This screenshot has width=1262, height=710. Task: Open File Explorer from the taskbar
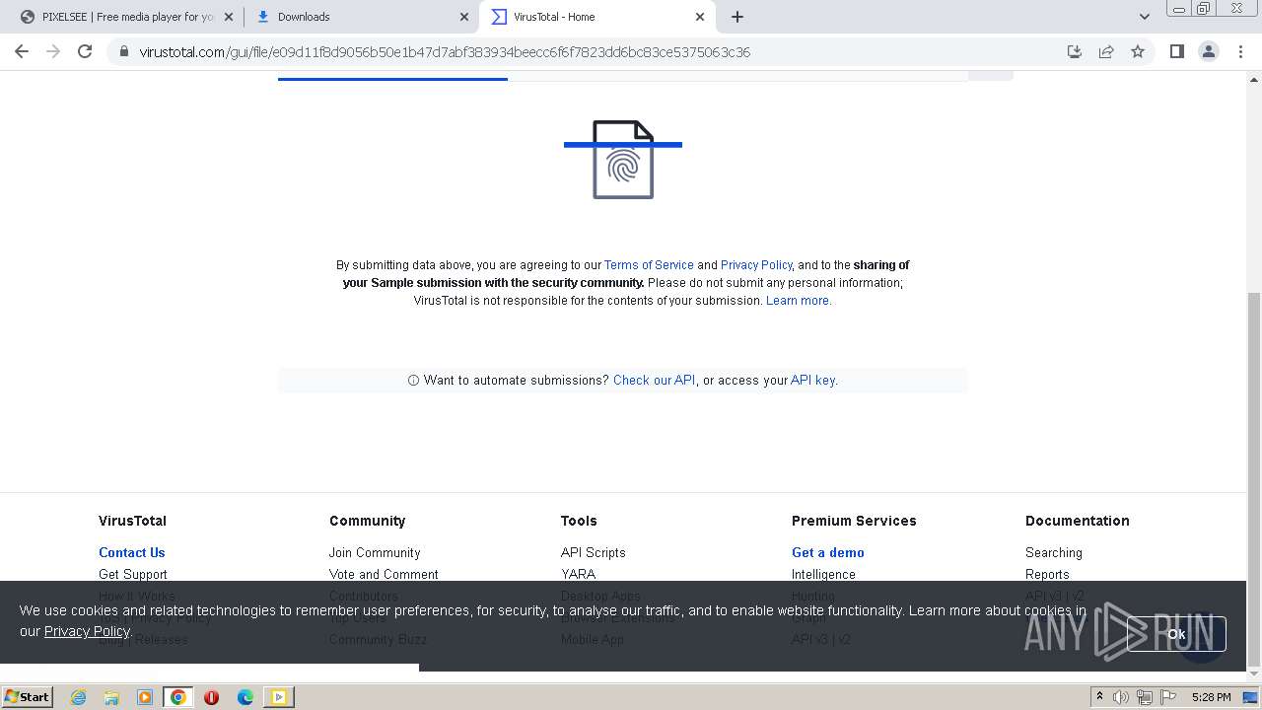(x=111, y=697)
